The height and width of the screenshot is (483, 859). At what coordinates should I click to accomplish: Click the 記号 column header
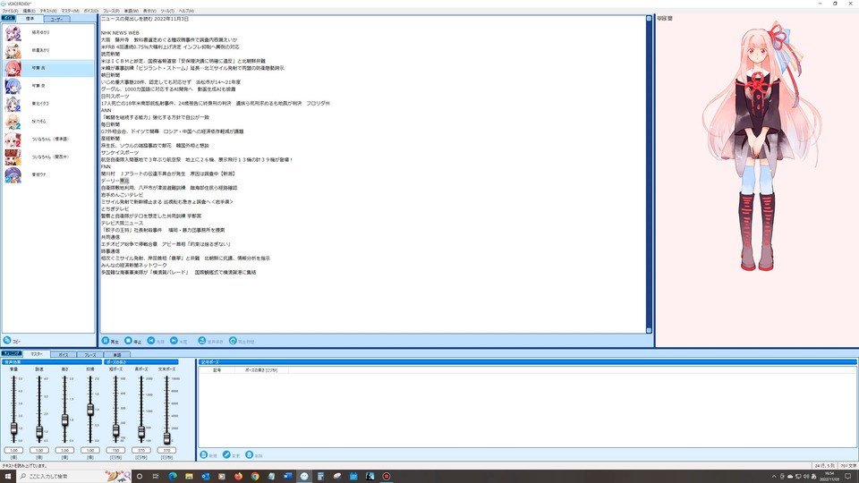217,370
